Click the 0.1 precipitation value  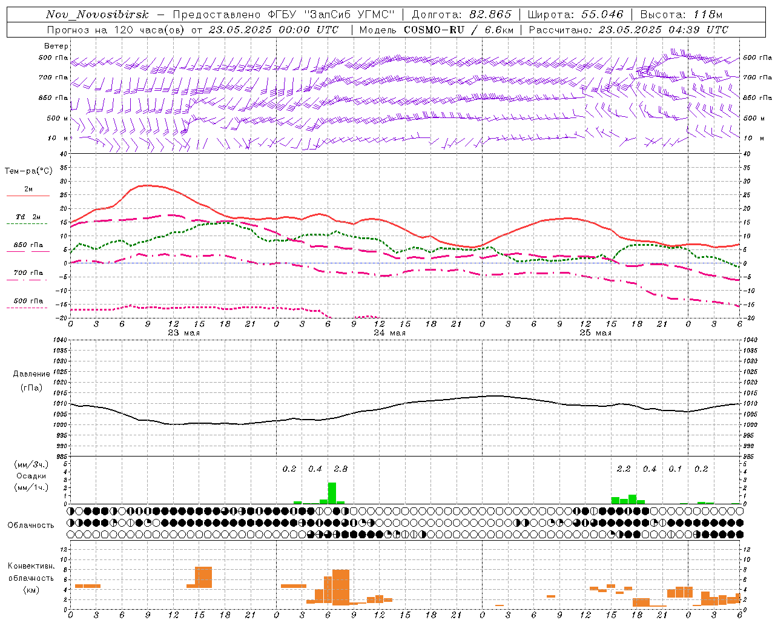click(675, 469)
